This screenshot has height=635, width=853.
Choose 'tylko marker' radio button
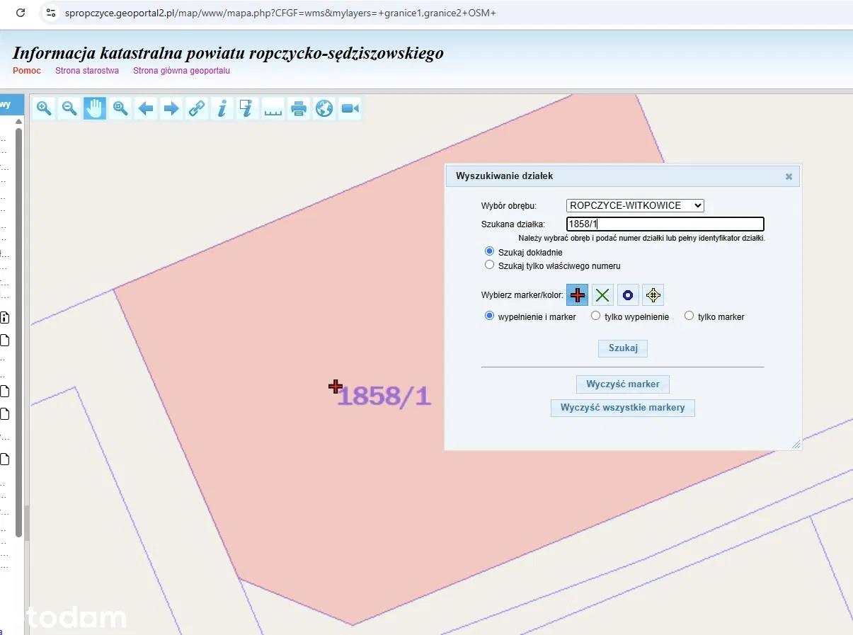pyautogui.click(x=689, y=316)
